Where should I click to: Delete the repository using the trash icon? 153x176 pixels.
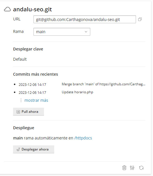pyautogui.click(x=124, y=168)
